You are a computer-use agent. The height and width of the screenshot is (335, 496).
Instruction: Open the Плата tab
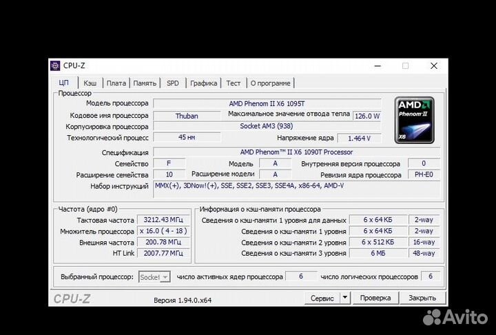click(x=116, y=83)
